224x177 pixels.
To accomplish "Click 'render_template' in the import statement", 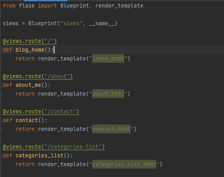I will point(119,6).
